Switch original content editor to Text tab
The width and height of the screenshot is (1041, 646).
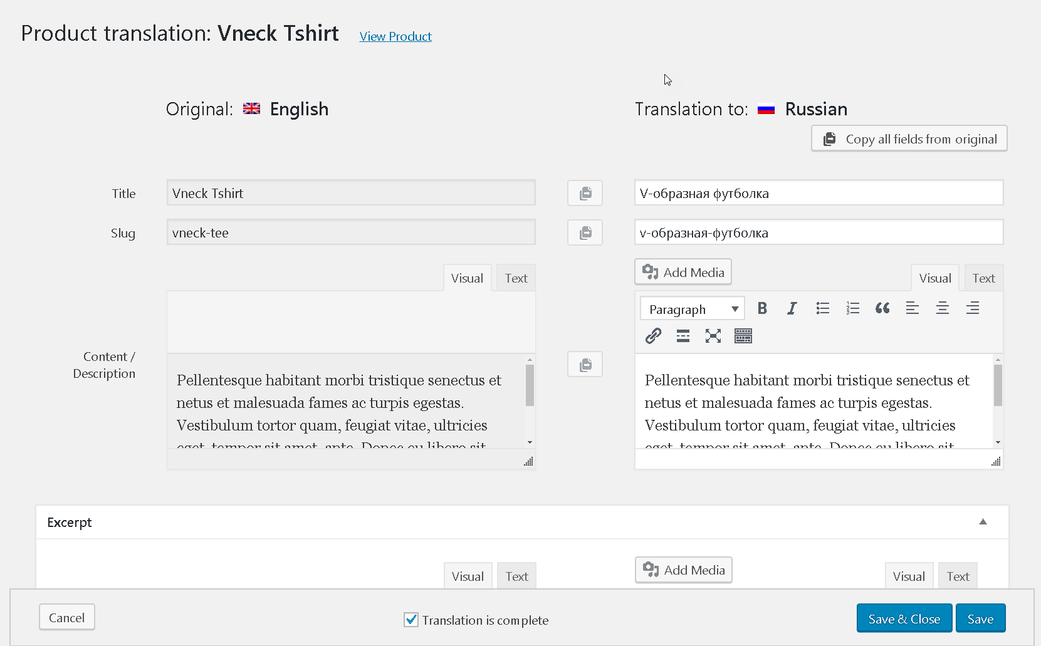[516, 278]
